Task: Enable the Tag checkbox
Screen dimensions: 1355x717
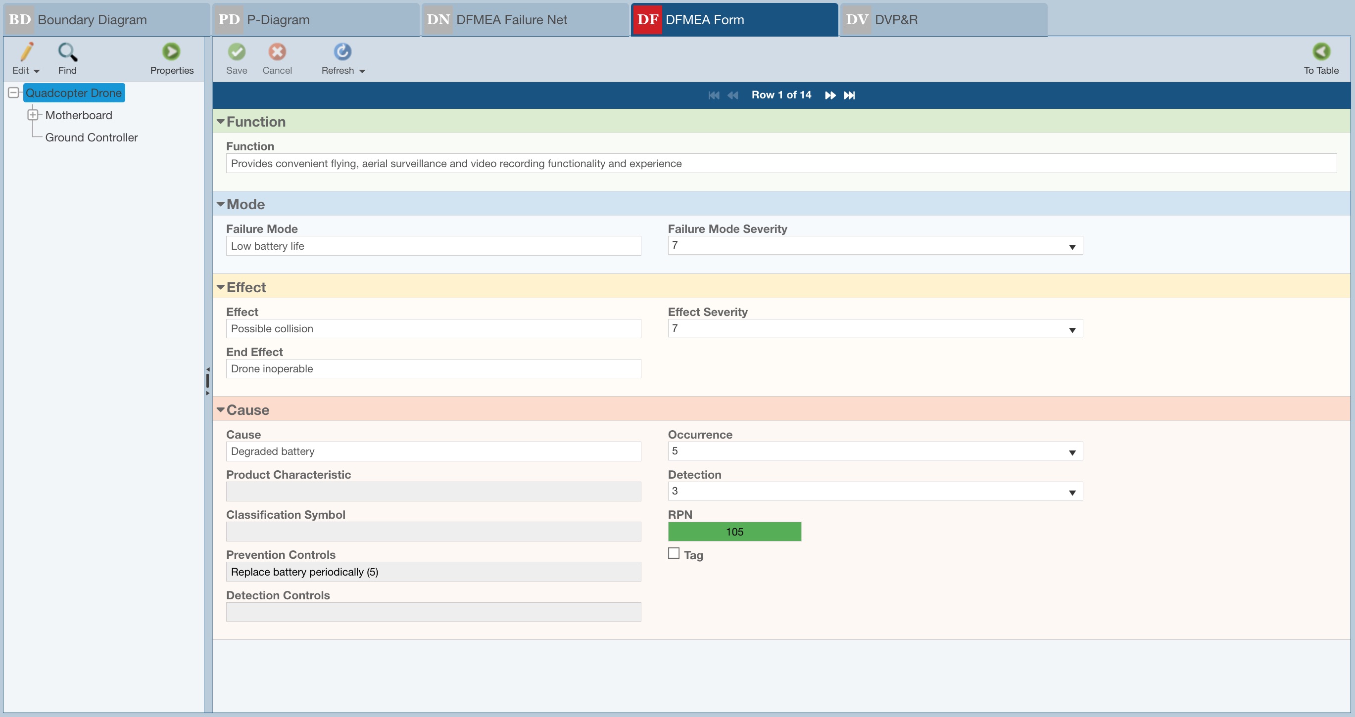Action: coord(673,553)
